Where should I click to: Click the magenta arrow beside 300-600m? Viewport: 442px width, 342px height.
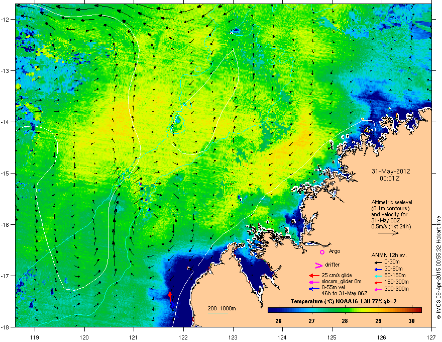(x=378, y=289)
